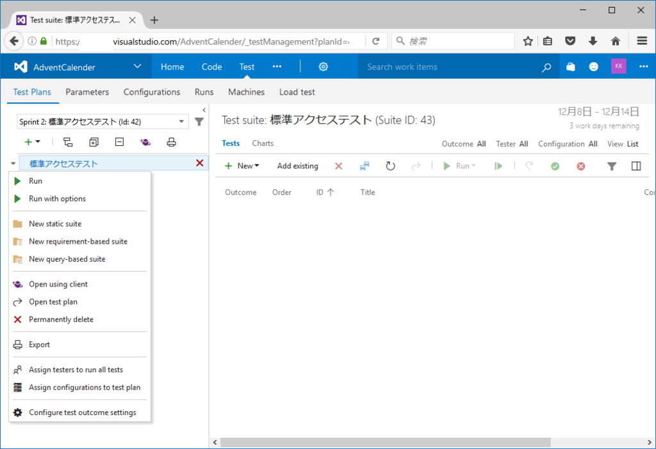Viewport: 656px width, 449px height.
Task: Select Export from the context menu
Action: (x=79, y=344)
